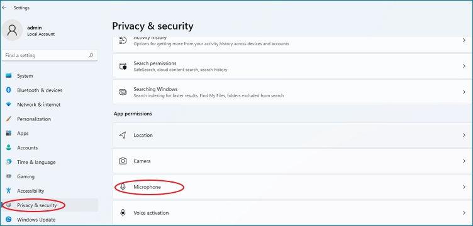Click the Apps icon in sidebar
The width and height of the screenshot is (473, 226).
(8, 133)
